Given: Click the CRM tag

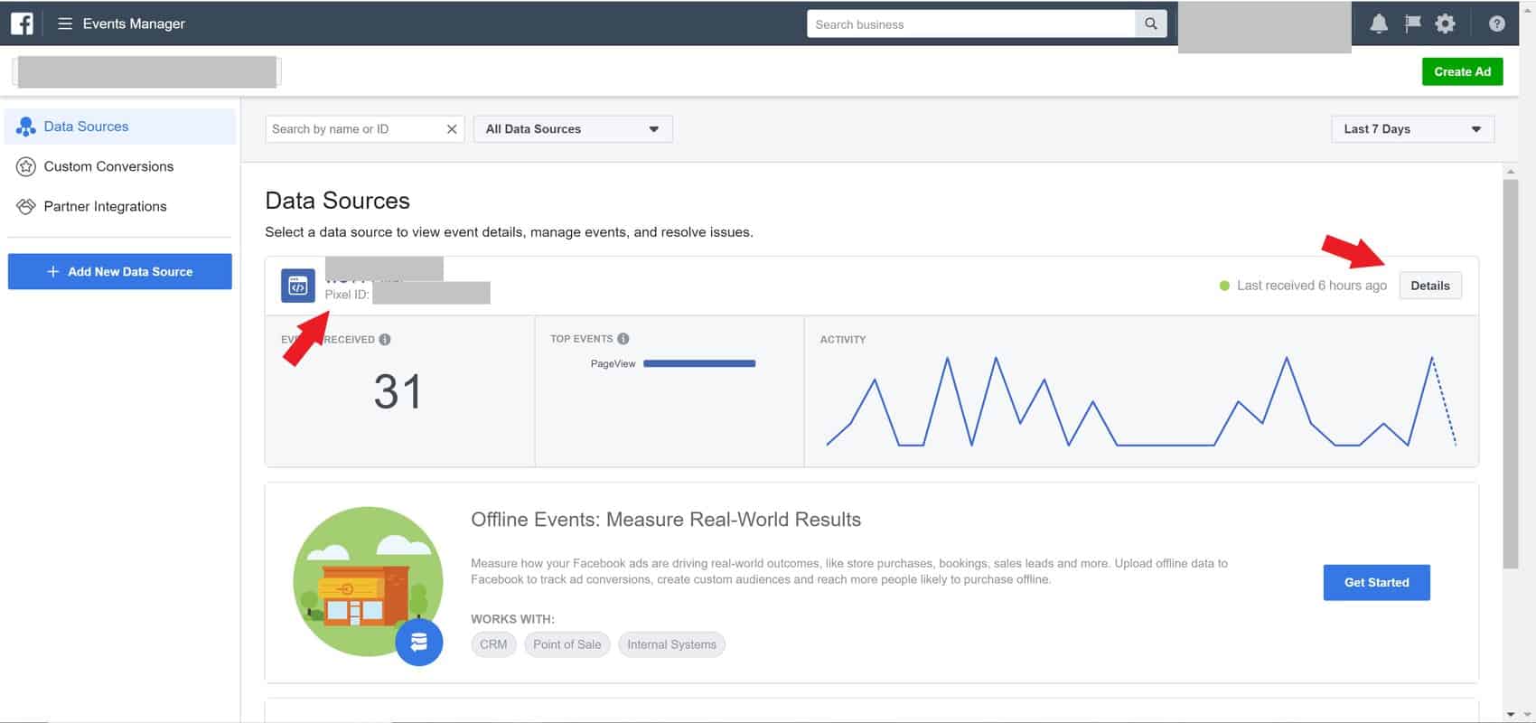Looking at the screenshot, I should point(493,644).
